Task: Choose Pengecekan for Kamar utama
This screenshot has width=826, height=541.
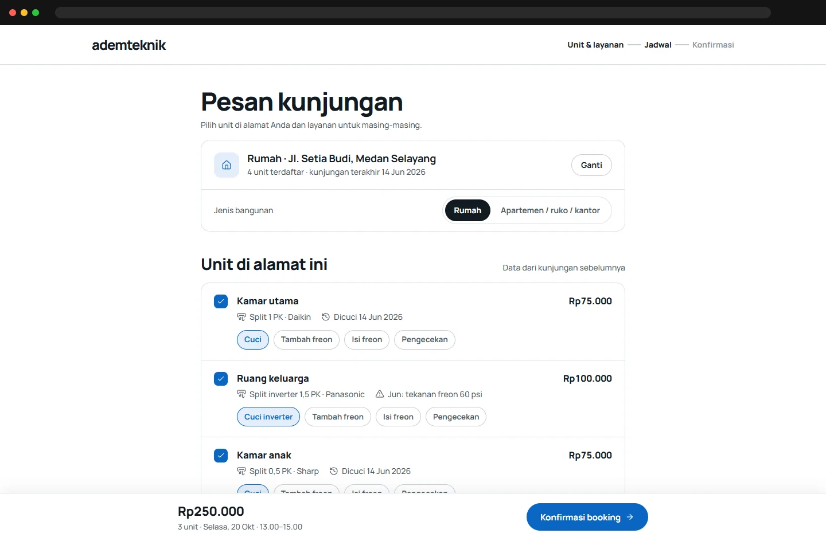Action: click(x=424, y=340)
